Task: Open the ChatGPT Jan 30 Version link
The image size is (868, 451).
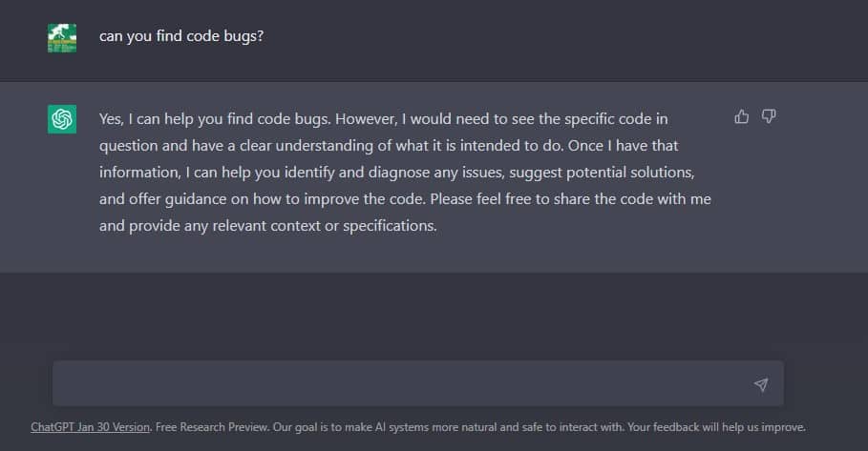Action: (x=91, y=427)
